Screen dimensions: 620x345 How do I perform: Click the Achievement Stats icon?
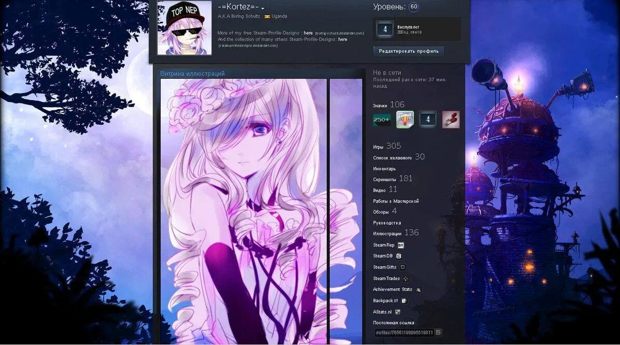click(x=419, y=290)
